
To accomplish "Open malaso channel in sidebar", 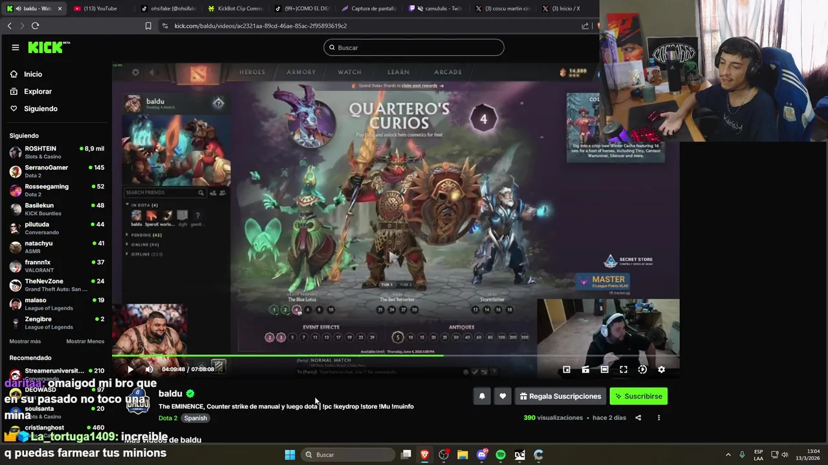I will coord(57,304).
